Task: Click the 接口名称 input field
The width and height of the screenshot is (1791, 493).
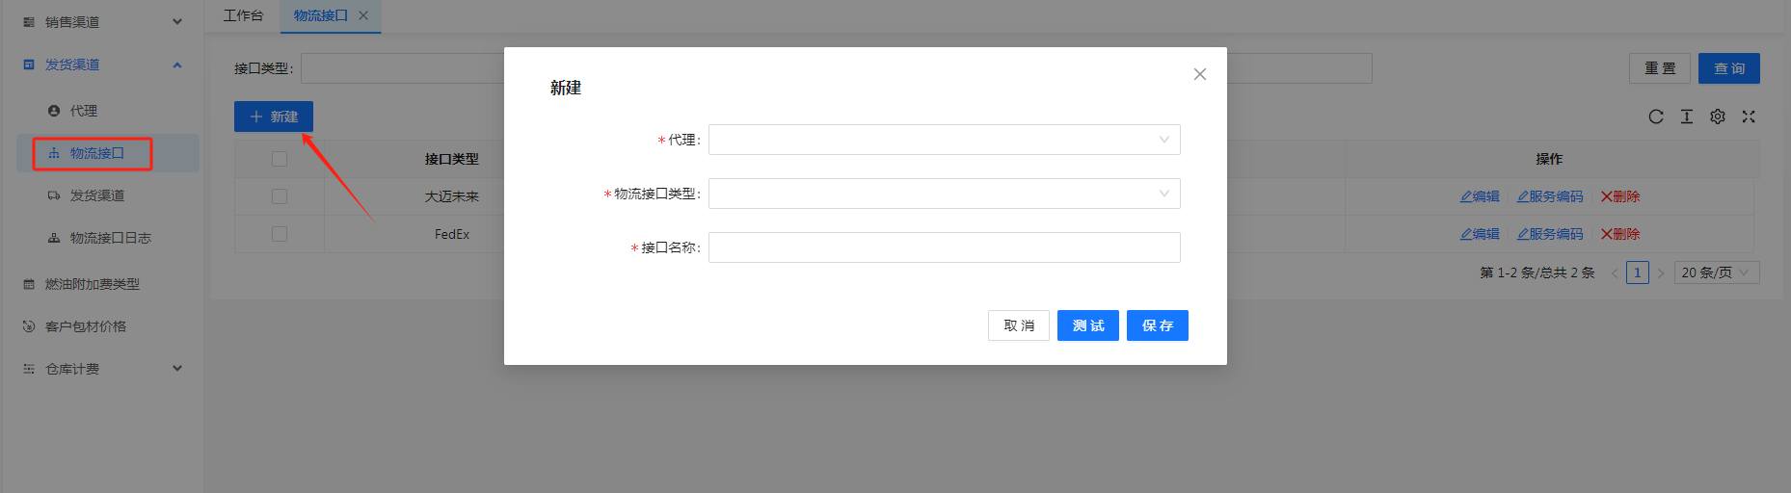Action: (x=944, y=247)
